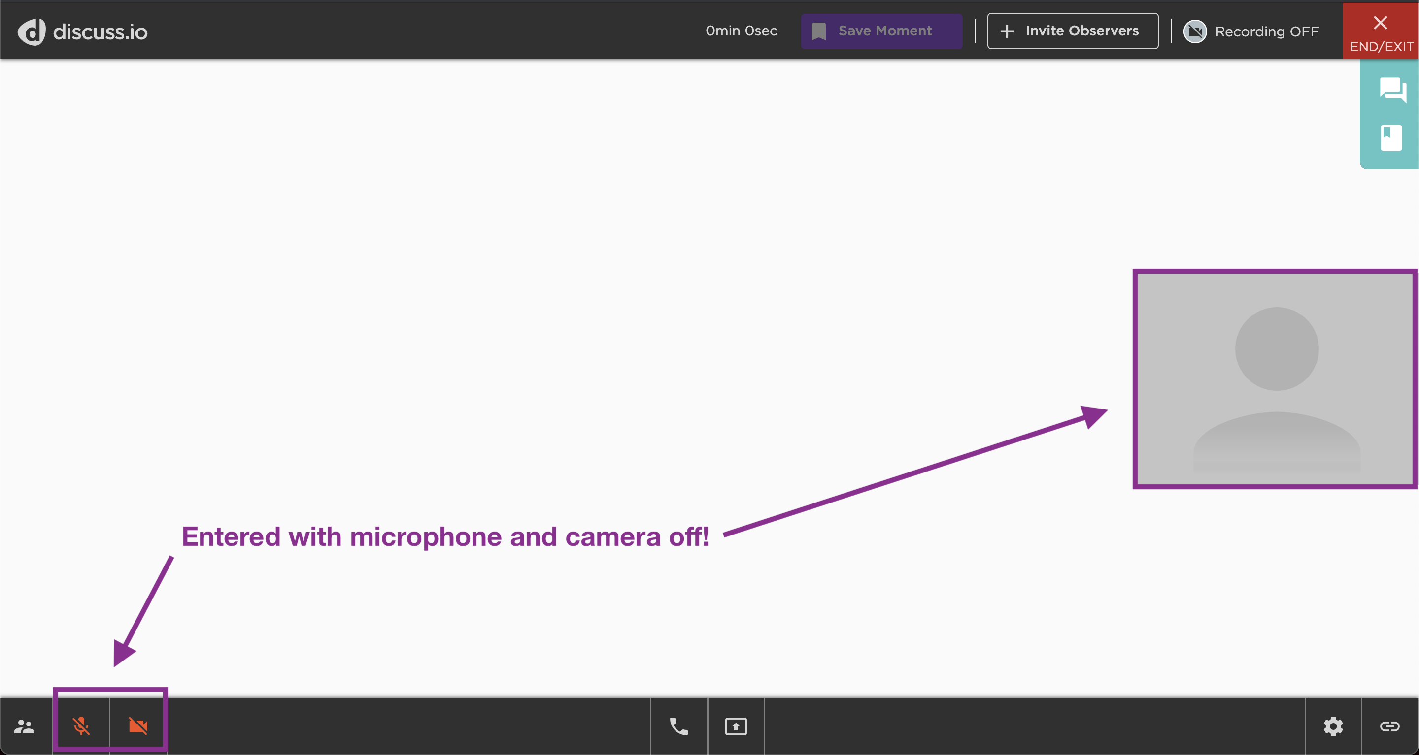
Task: Start screen sharing
Action: click(736, 726)
